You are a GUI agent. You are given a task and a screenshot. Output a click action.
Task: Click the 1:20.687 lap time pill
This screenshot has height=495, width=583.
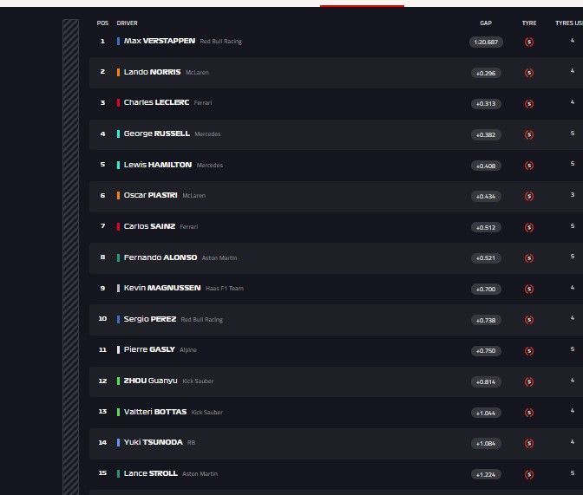coord(486,42)
